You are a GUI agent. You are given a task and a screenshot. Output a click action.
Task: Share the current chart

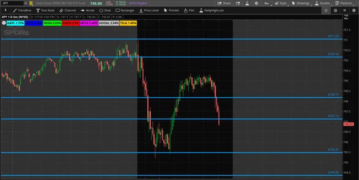pyautogui.click(x=224, y=3)
